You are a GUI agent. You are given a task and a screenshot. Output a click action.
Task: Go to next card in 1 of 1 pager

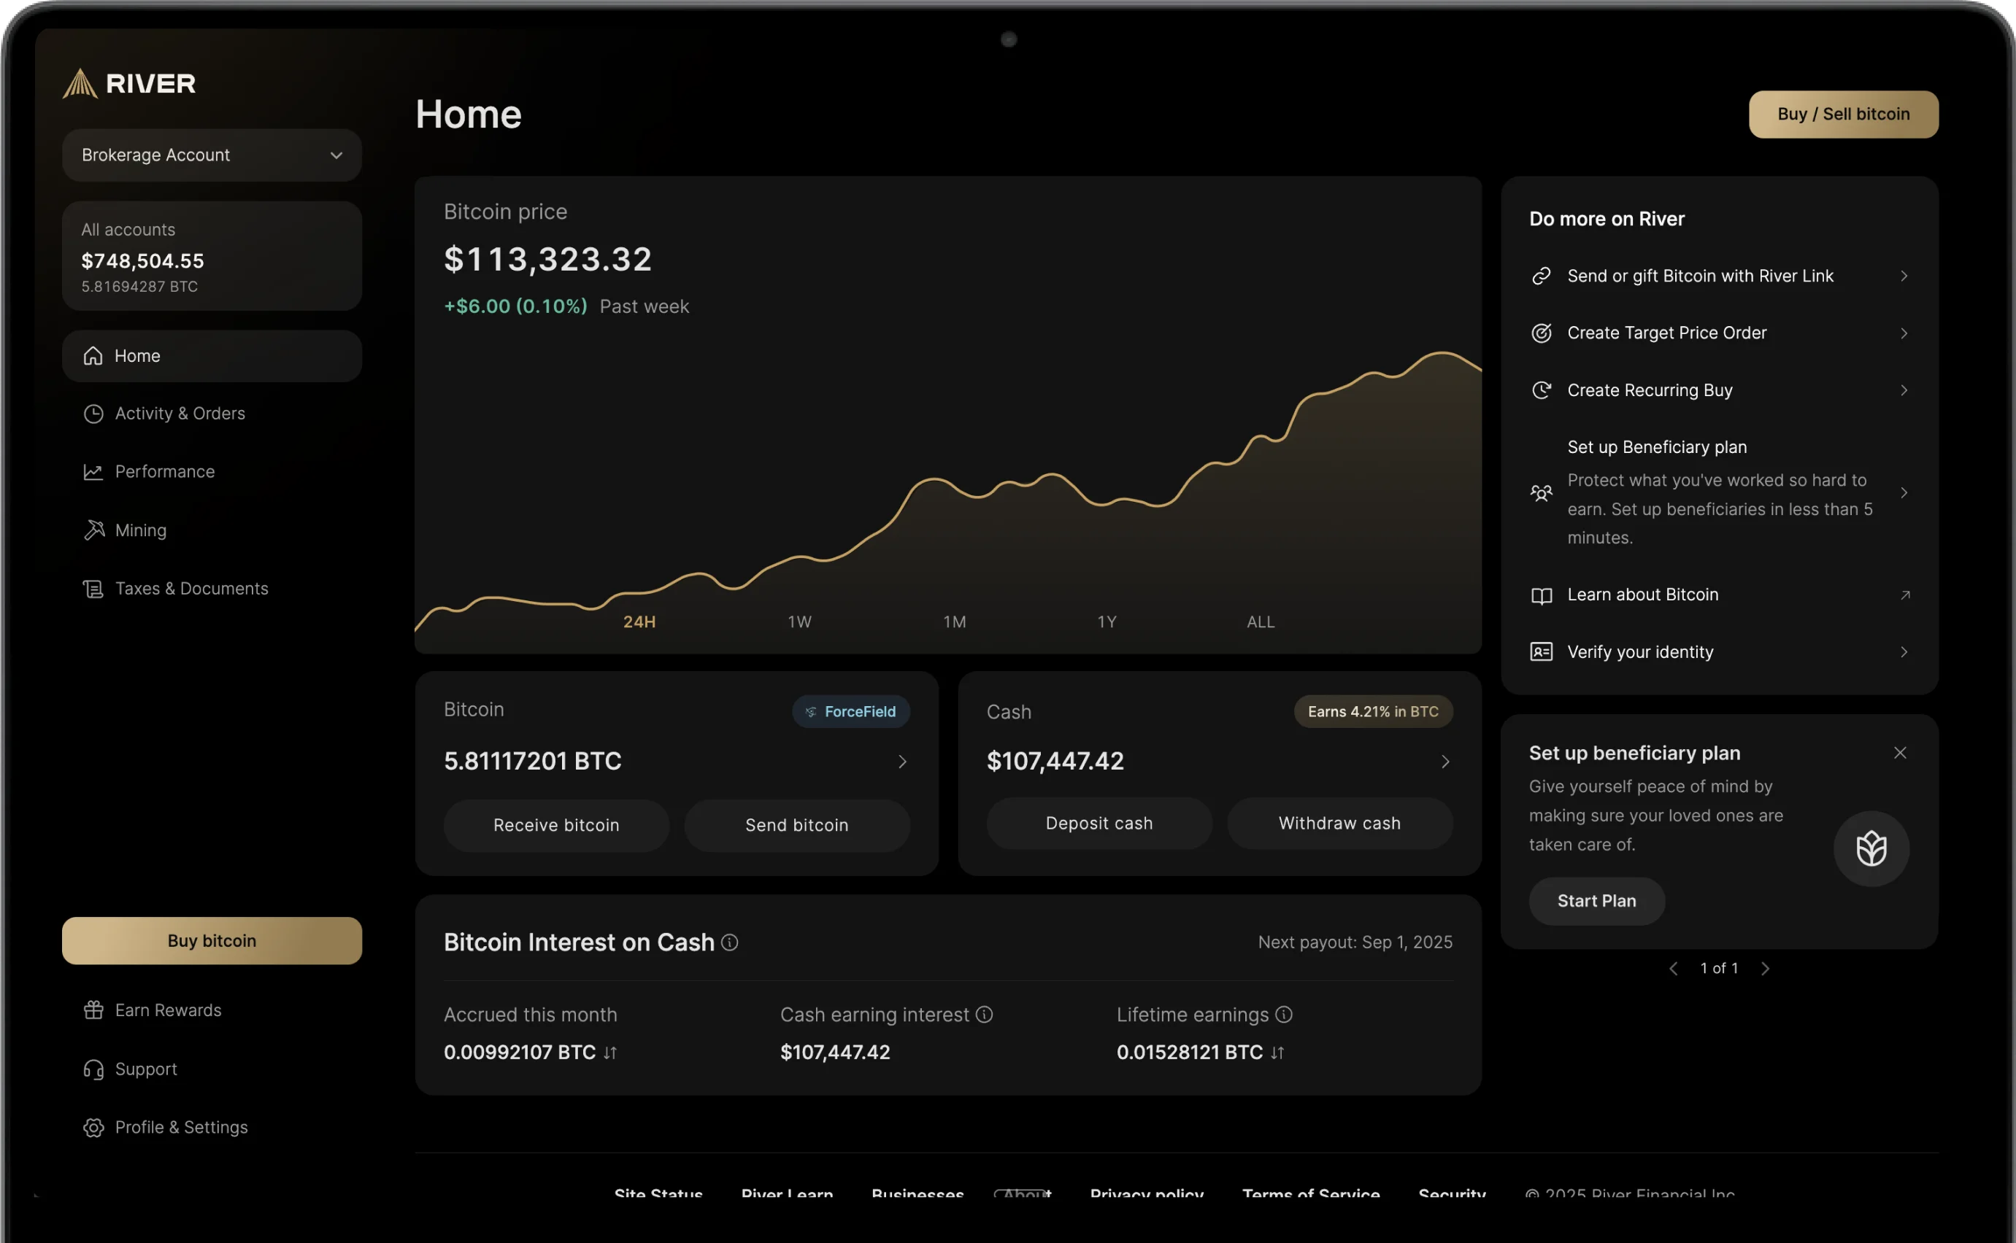[1765, 969]
